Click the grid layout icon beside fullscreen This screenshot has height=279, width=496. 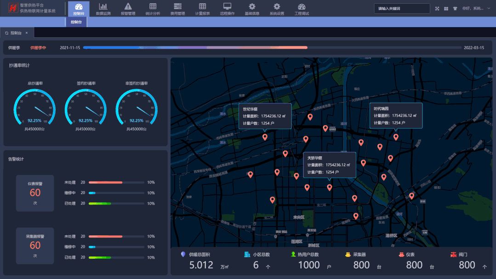point(446,9)
